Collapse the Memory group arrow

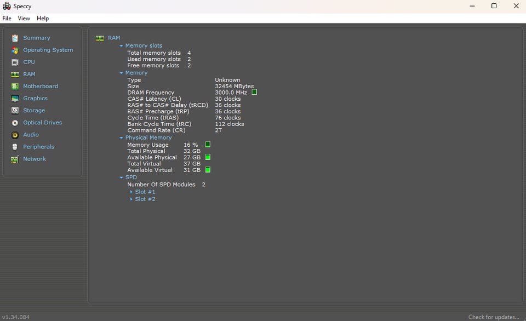(x=121, y=73)
